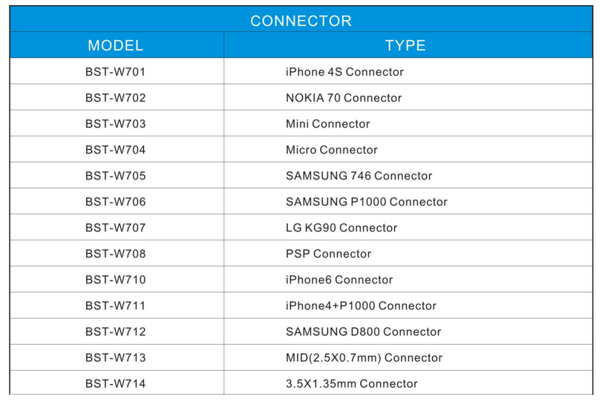Screen dimensions: 608x402
Task: Select the BST-W705 model cell
Action: click(x=116, y=176)
